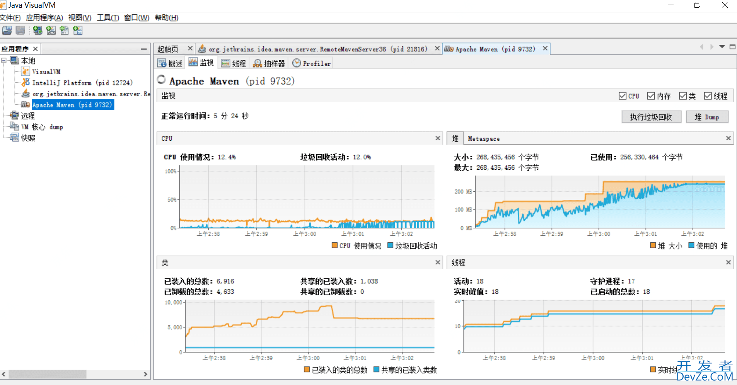
Task: Select the 堆 (Heap) memory tab
Action: [x=455, y=138]
